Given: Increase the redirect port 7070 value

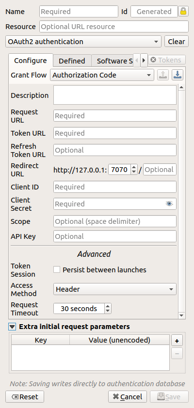Looking at the screenshot, I should pos(134,167).
